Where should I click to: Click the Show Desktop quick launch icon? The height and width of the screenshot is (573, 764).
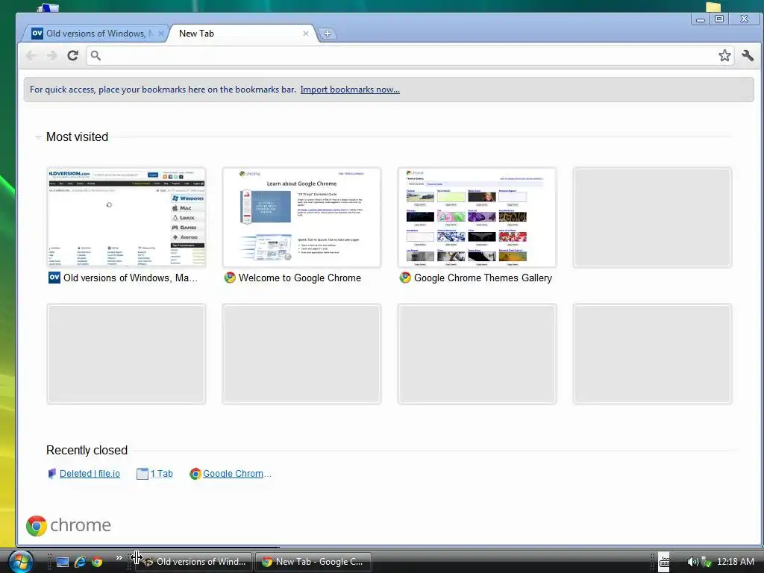coord(63,562)
